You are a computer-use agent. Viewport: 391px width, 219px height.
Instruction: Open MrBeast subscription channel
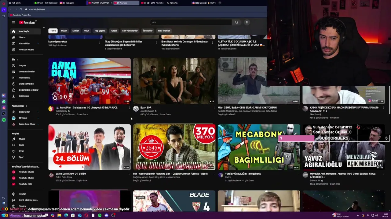25,118
